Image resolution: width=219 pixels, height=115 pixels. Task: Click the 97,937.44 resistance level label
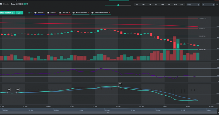(202, 29)
